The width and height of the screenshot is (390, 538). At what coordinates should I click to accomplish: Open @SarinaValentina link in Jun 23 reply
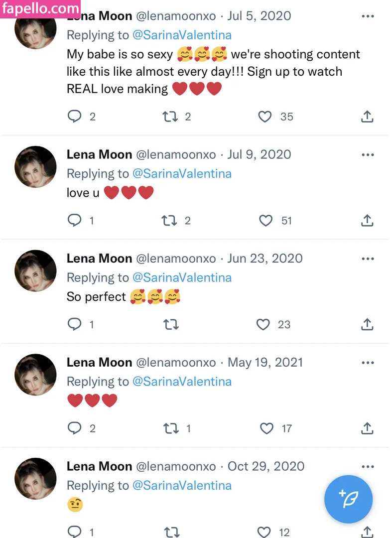(182, 277)
